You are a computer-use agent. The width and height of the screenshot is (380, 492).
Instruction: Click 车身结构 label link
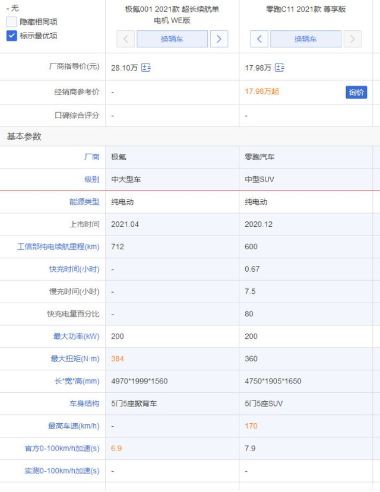coord(84,404)
